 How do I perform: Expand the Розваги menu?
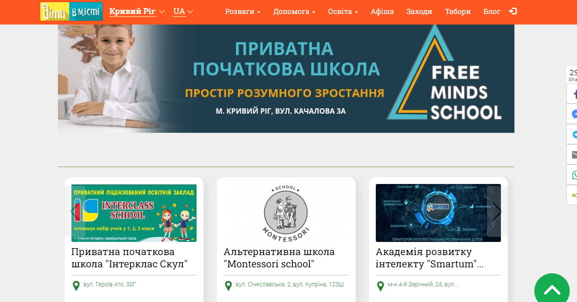(243, 11)
